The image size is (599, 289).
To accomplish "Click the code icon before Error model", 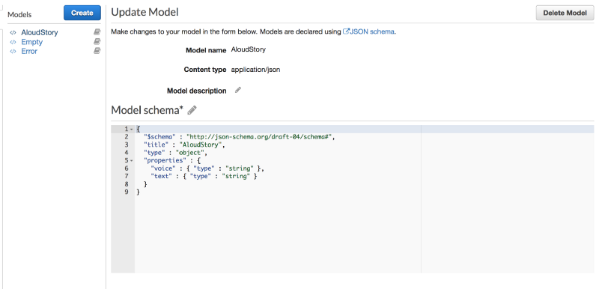I will tap(13, 51).
